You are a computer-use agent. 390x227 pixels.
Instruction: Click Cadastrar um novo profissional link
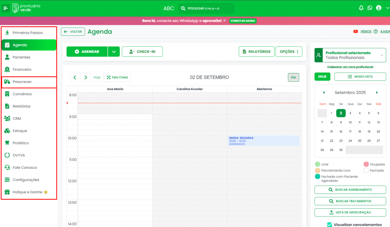click(x=350, y=67)
